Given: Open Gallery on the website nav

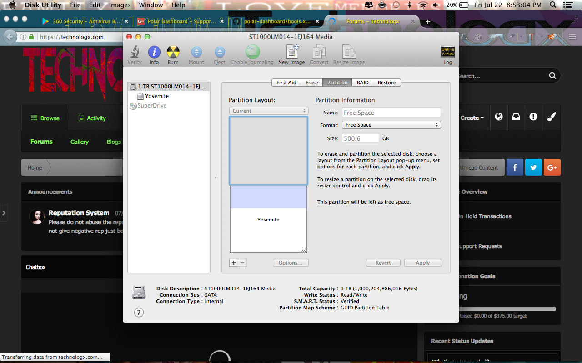Looking at the screenshot, I should point(80,142).
